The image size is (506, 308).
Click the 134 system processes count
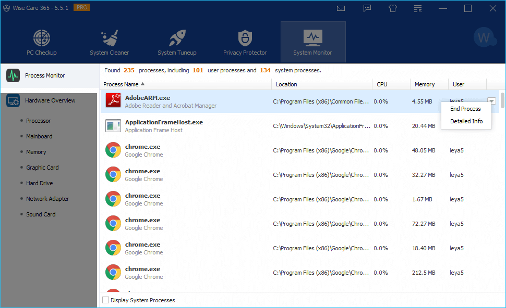(265, 70)
